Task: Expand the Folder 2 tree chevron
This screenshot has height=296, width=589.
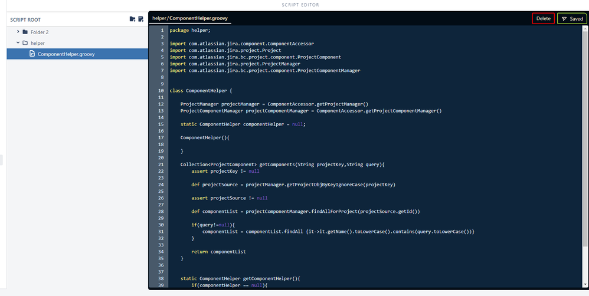Action: [18, 32]
